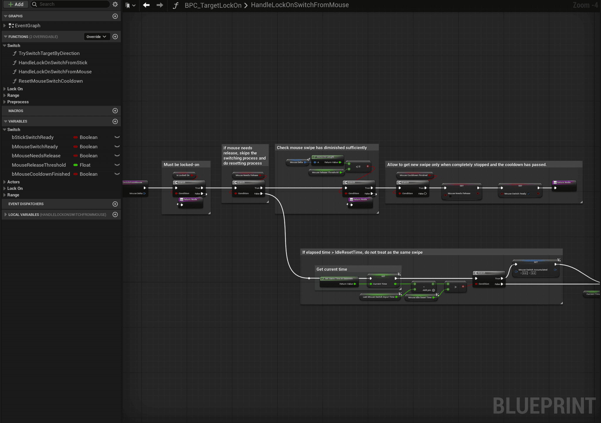Viewport: 601px width, 423px height.
Task: Open My Blueprint settings gear
Action: pyautogui.click(x=115, y=4)
